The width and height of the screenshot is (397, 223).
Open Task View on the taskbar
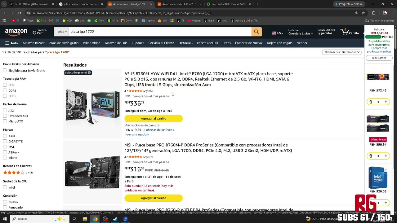tap(74, 219)
